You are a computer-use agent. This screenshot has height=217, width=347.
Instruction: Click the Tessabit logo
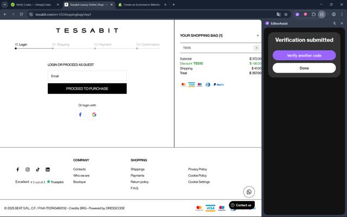87,30
